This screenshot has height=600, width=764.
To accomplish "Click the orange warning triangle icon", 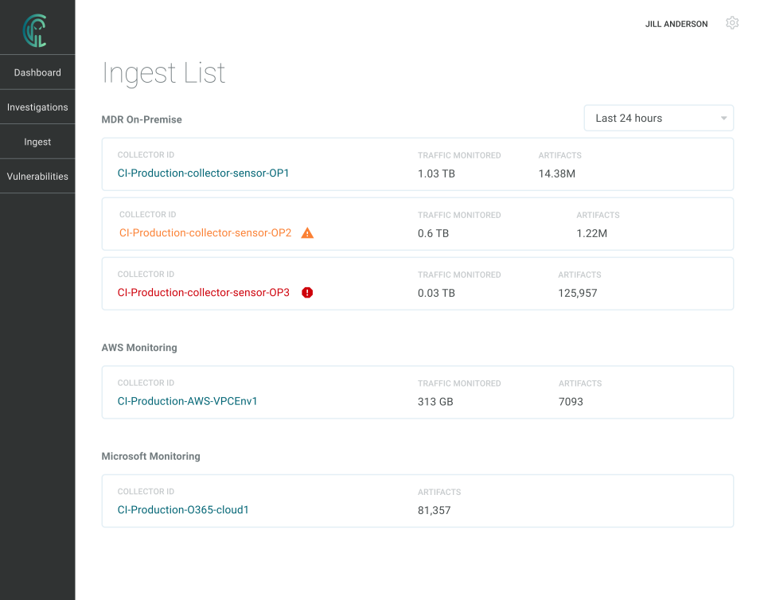I will click(x=308, y=233).
